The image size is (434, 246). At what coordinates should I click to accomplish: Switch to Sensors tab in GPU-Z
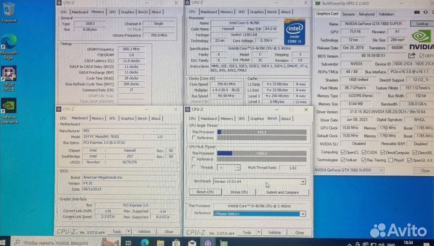pyautogui.click(x=348, y=14)
